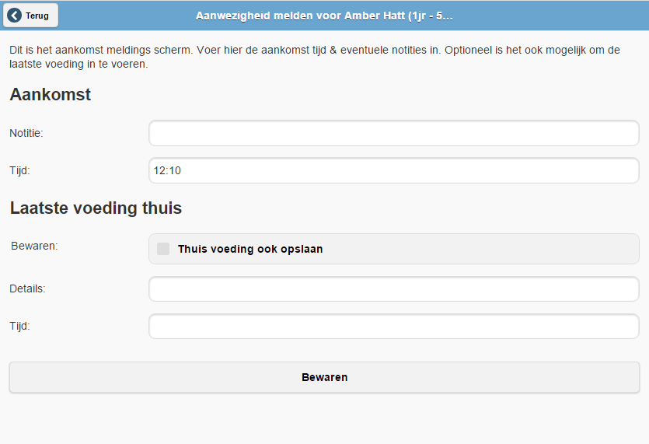Click the back arrow icon
The width and height of the screenshot is (649, 444).
tap(14, 16)
